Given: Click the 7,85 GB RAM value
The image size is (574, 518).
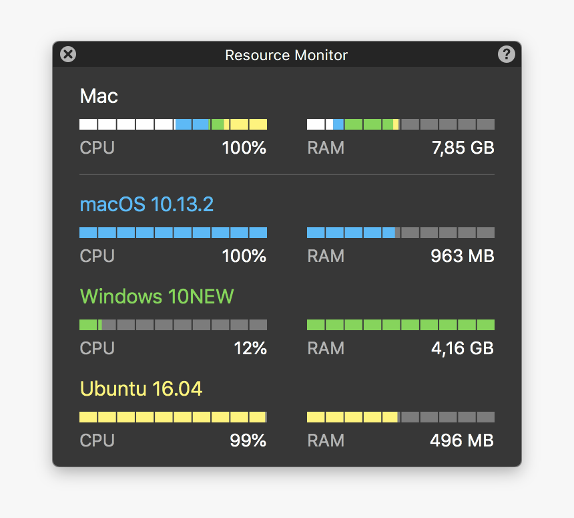Looking at the screenshot, I should pos(463,148).
